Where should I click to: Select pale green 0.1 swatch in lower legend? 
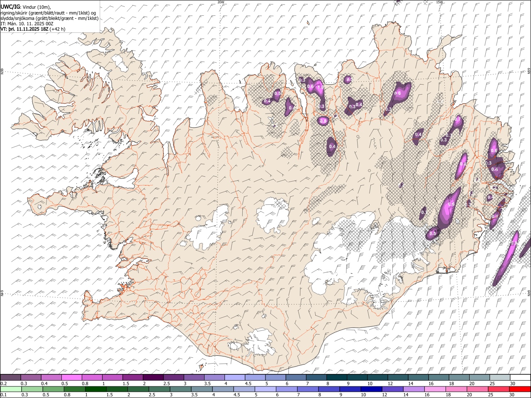click(x=11, y=389)
